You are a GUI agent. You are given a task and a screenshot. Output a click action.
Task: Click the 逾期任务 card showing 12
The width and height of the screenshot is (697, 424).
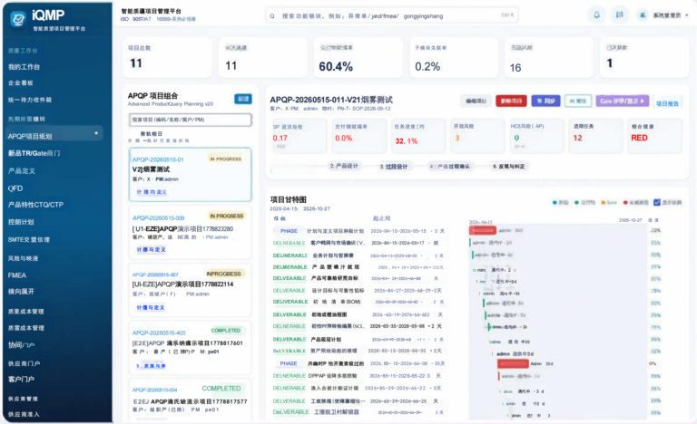coord(596,136)
